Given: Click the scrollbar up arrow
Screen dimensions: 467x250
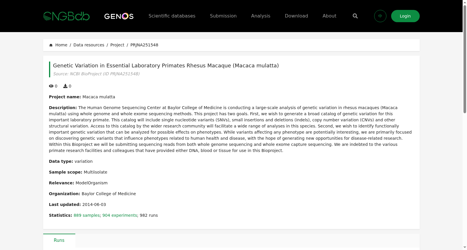Looking at the screenshot, I should [x=465, y=2].
